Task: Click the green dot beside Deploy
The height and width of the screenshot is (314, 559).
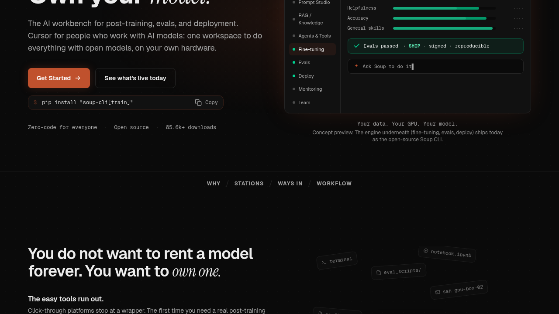Action: (x=294, y=76)
